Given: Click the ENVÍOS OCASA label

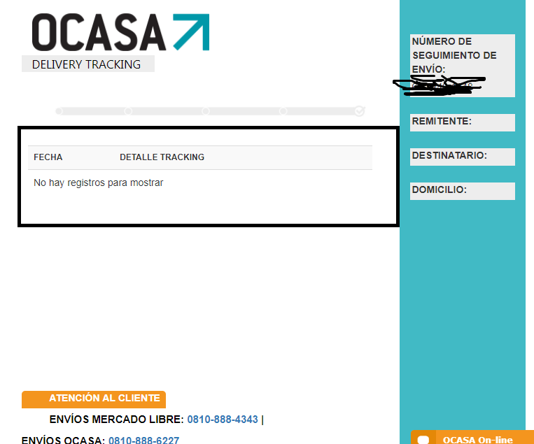Looking at the screenshot, I should click(63, 440).
